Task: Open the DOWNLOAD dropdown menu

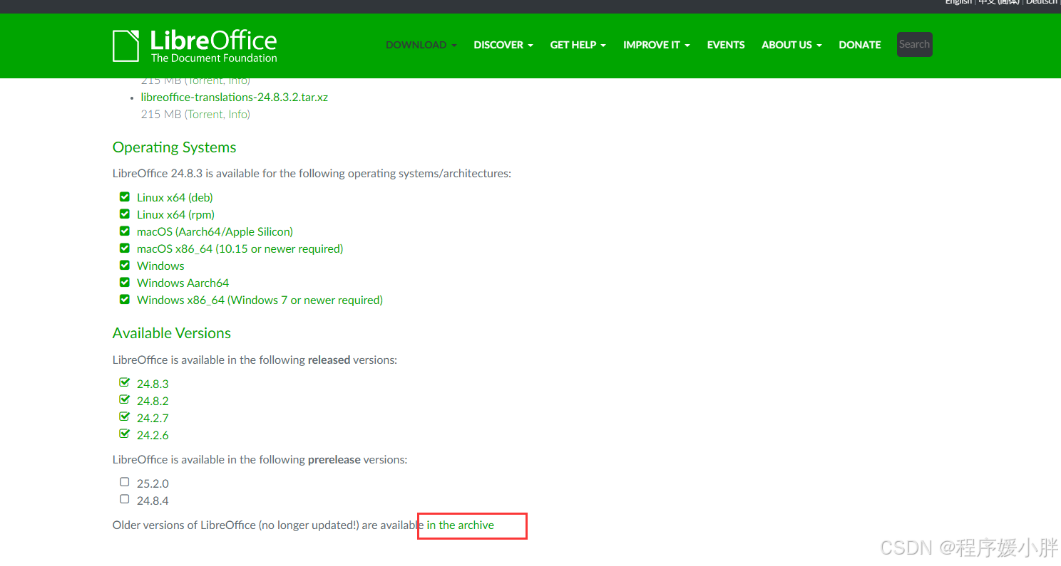Action: (x=421, y=45)
